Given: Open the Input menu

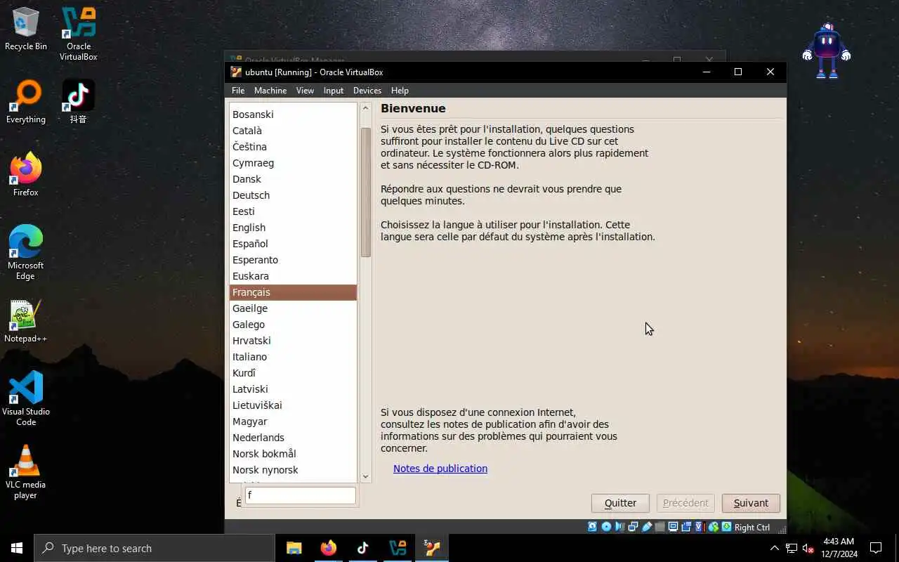Looking at the screenshot, I should (334, 91).
